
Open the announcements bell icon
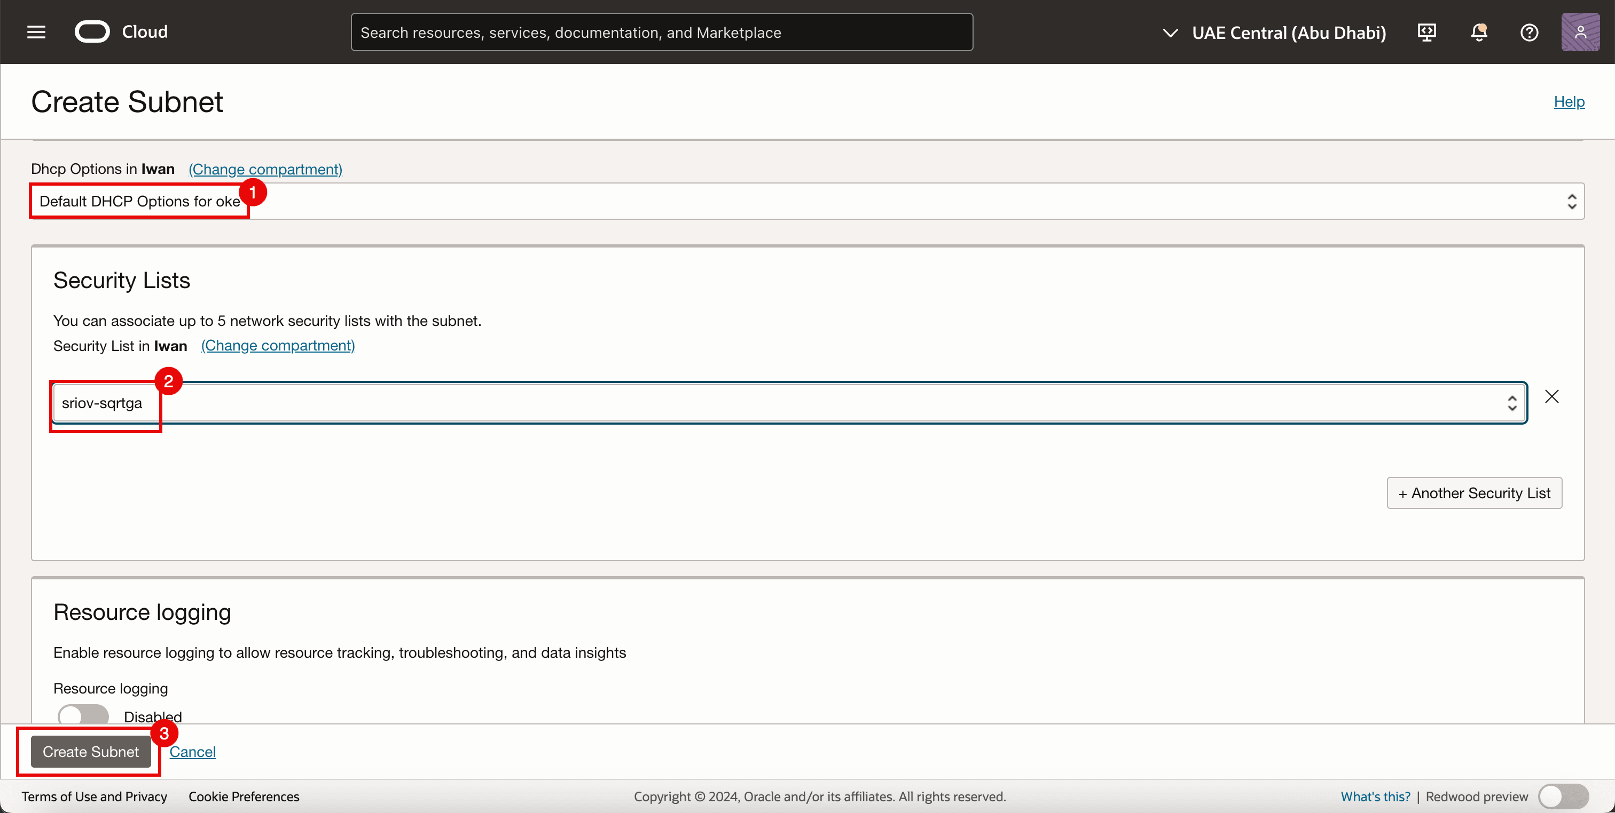[x=1479, y=32]
